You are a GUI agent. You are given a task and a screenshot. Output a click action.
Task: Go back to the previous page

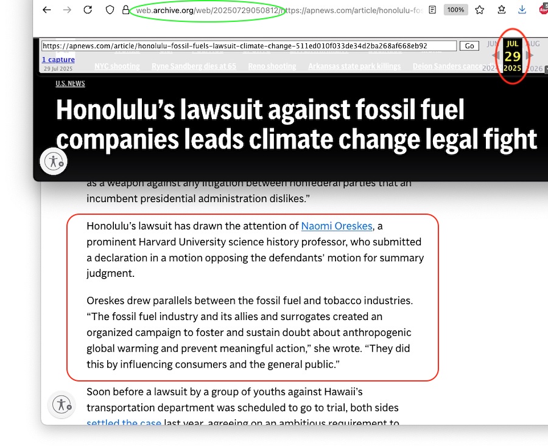(47, 10)
